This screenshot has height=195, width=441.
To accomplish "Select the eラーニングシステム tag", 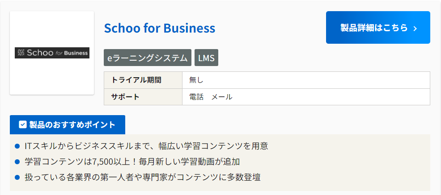I will [x=148, y=58].
